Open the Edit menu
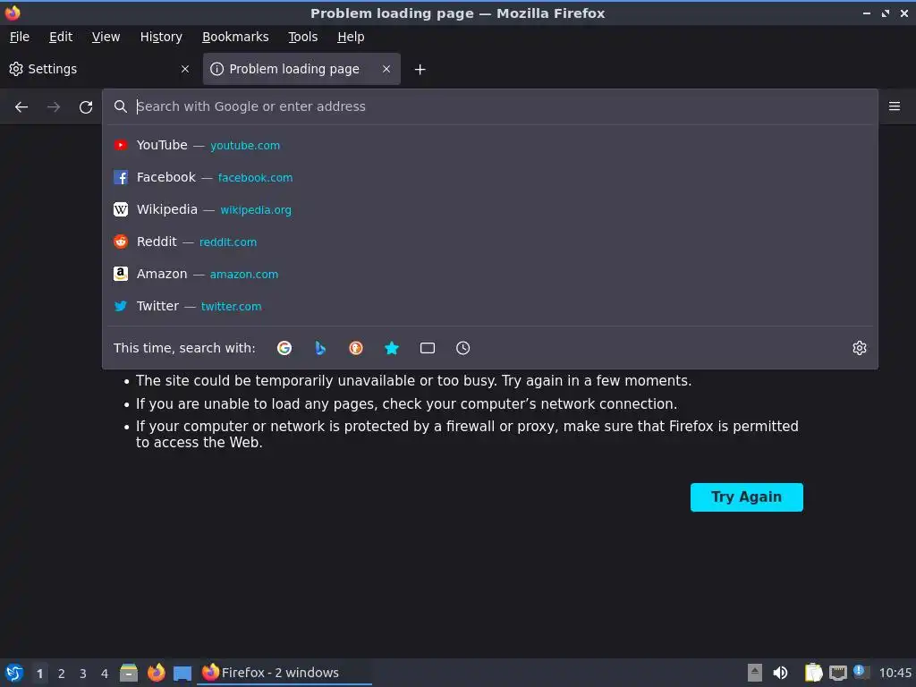The width and height of the screenshot is (916, 687). (x=61, y=37)
